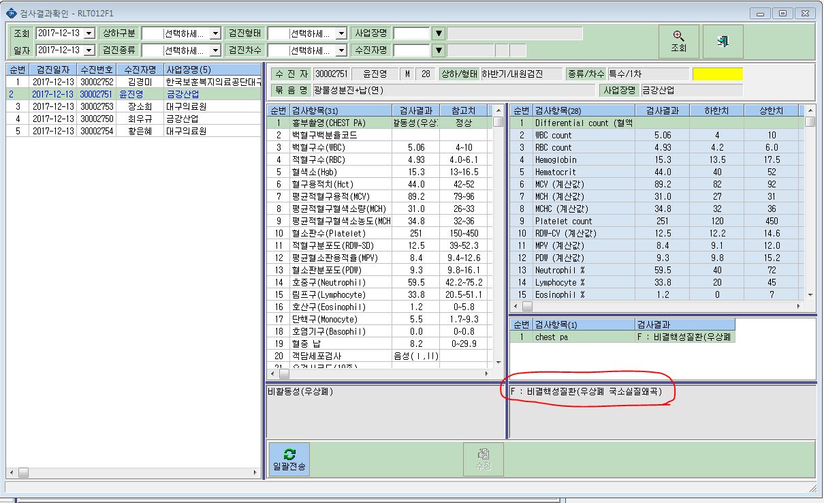Viewport: 824px width, 503px height.
Task: Open the 검진형태 selection dropdown
Action: [x=341, y=33]
